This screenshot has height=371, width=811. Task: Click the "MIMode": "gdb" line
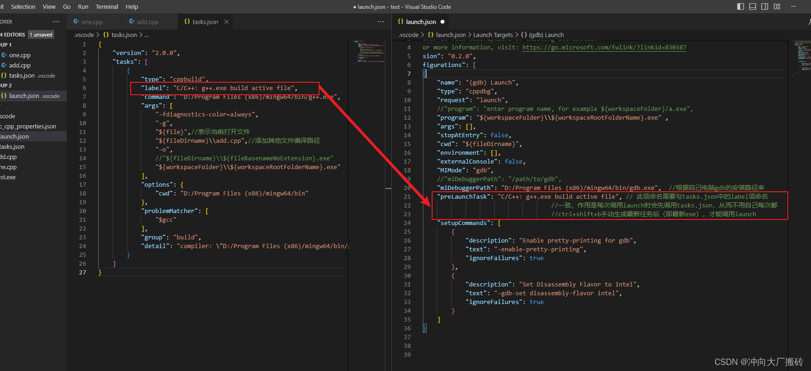click(465, 170)
